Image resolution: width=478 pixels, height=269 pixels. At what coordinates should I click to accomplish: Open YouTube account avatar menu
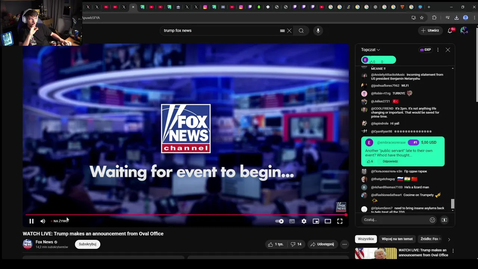464,31
